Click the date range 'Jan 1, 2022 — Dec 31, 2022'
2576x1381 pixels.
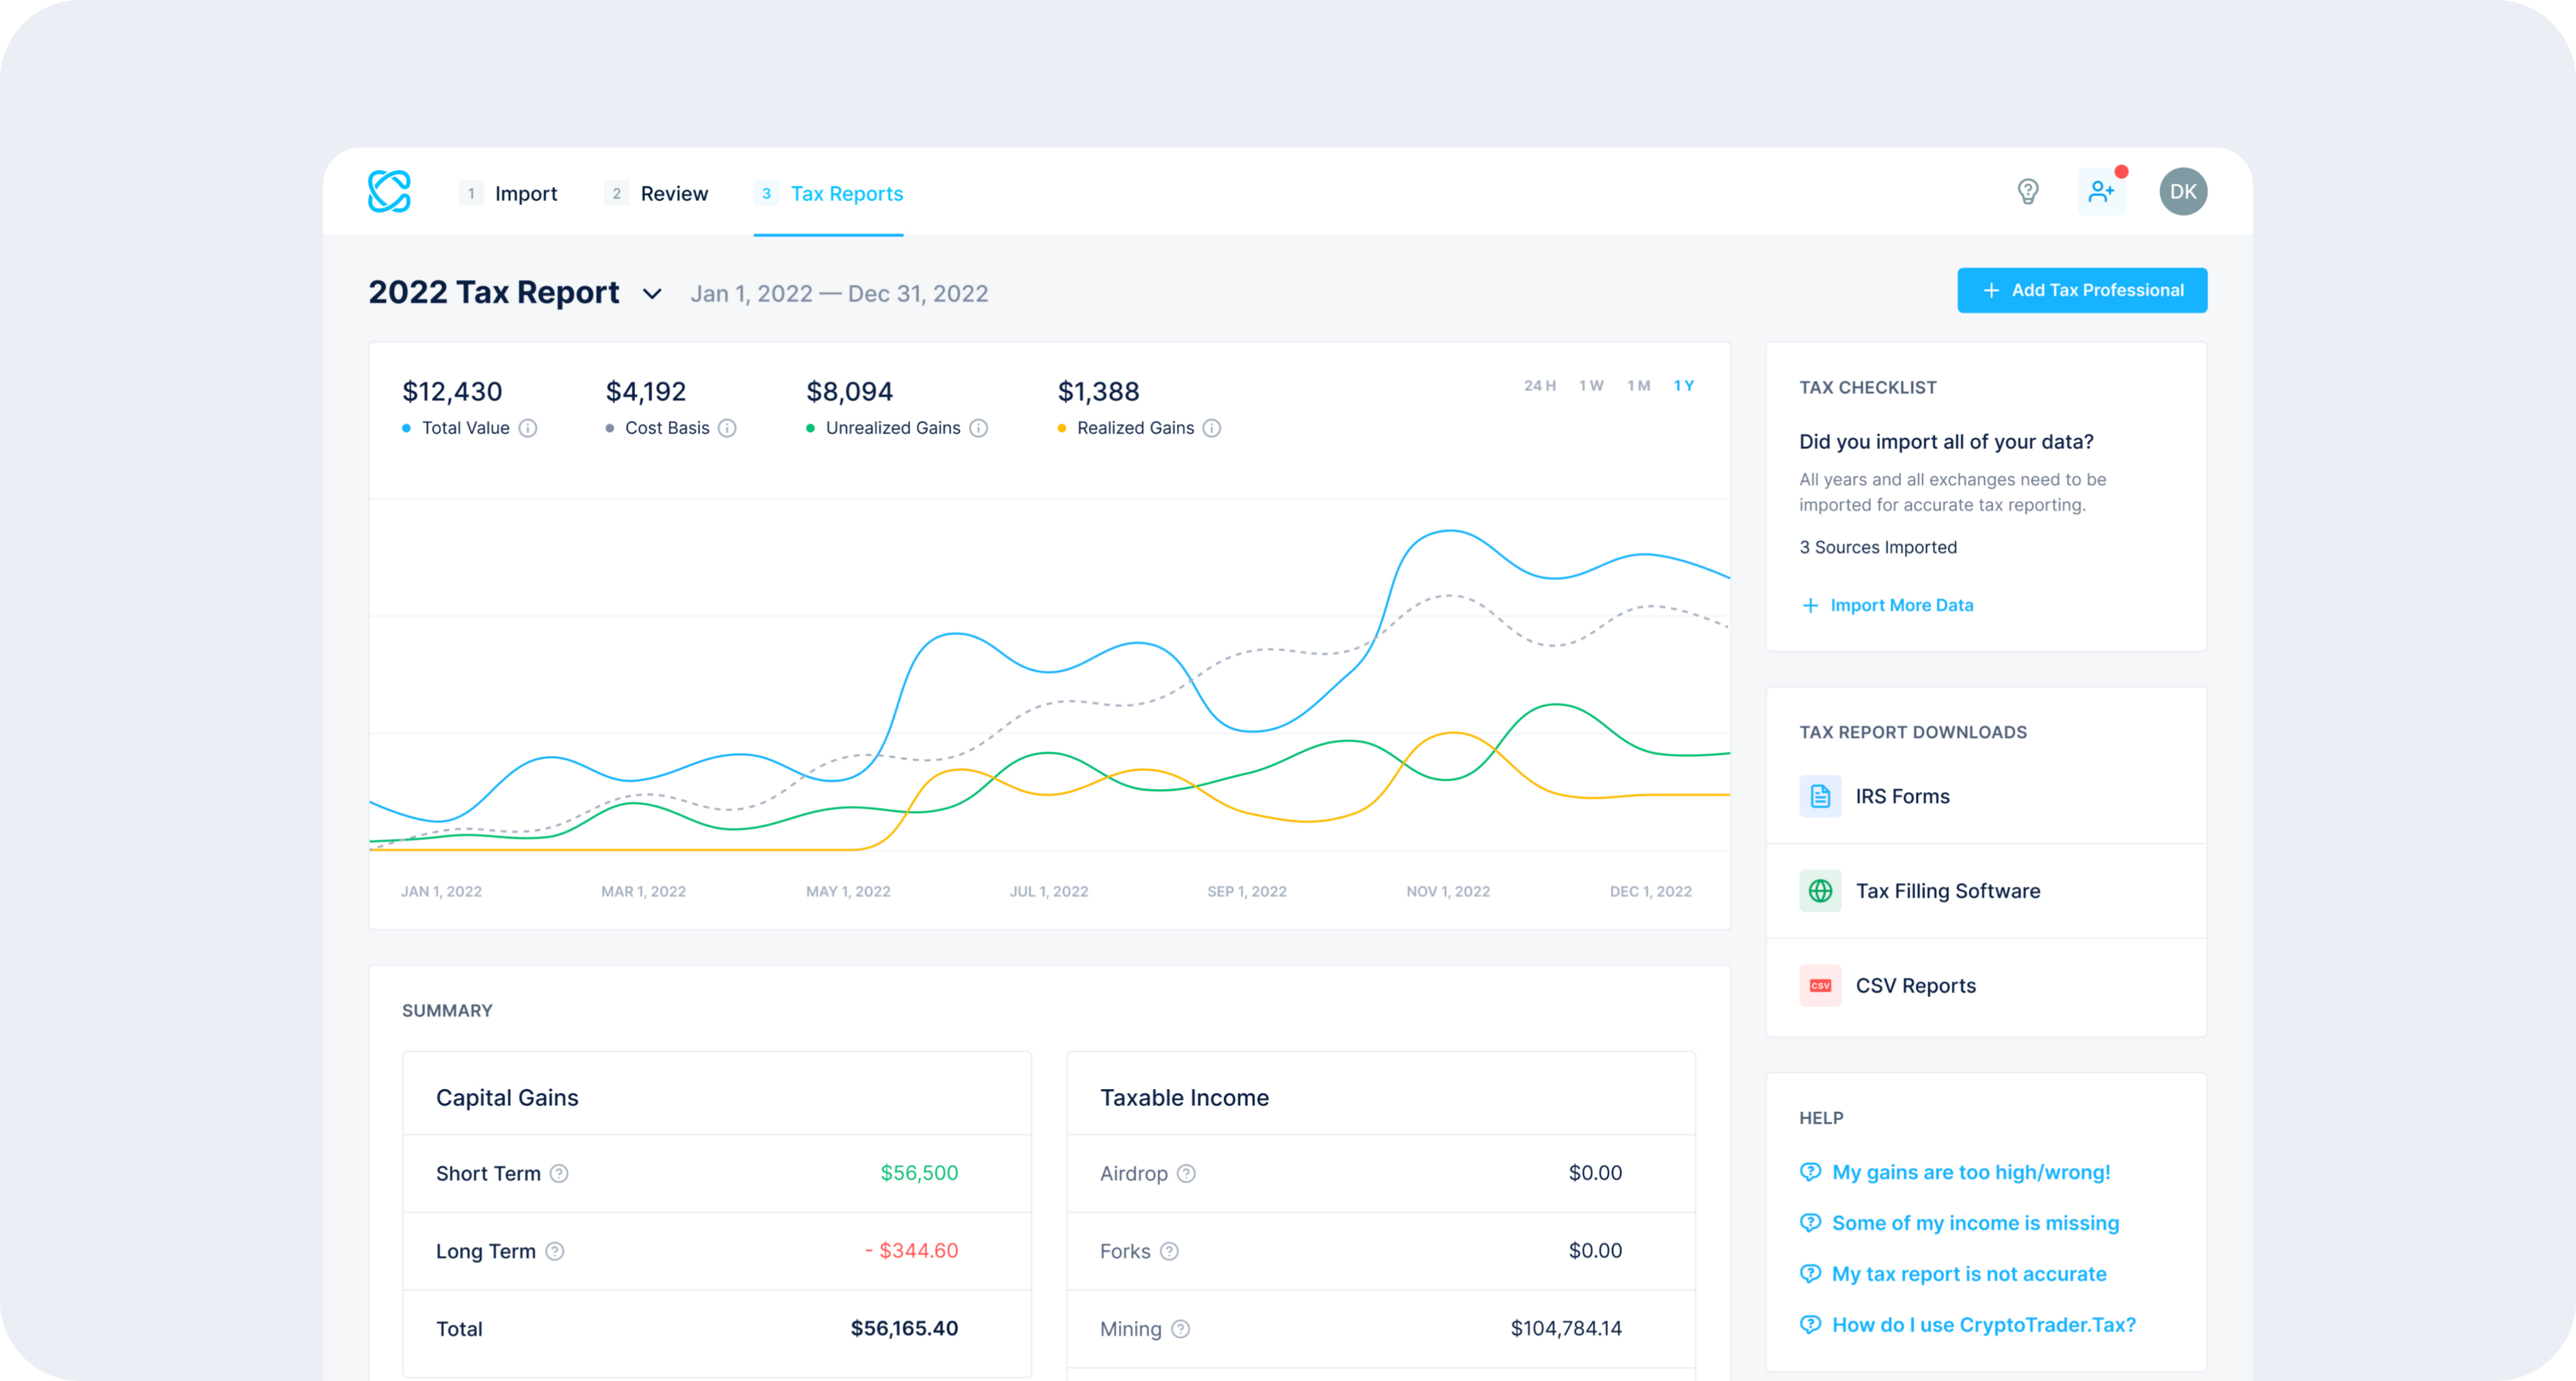(839, 294)
